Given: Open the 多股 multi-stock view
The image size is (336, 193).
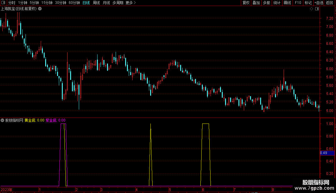Looking at the screenshot, I should tap(266, 3).
